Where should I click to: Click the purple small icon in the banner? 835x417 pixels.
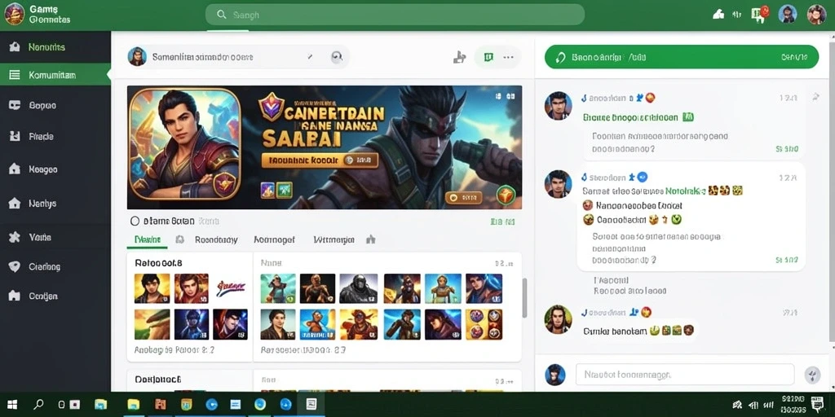pos(267,190)
